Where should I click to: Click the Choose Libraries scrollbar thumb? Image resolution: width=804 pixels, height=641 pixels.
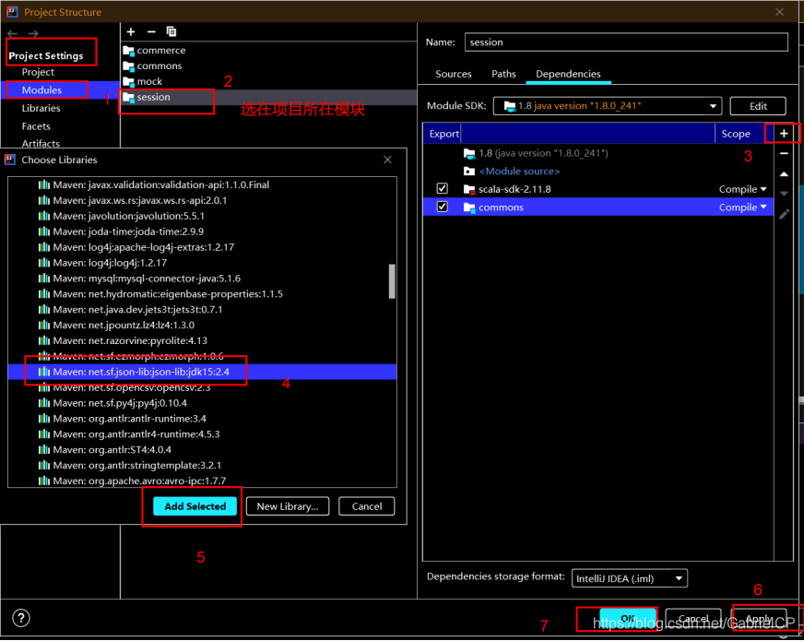click(x=392, y=281)
